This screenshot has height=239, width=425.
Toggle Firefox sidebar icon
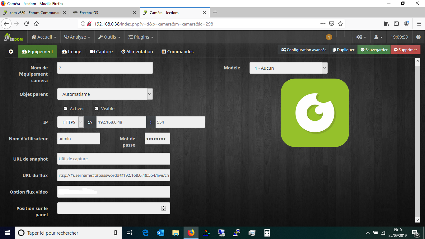(x=396, y=24)
